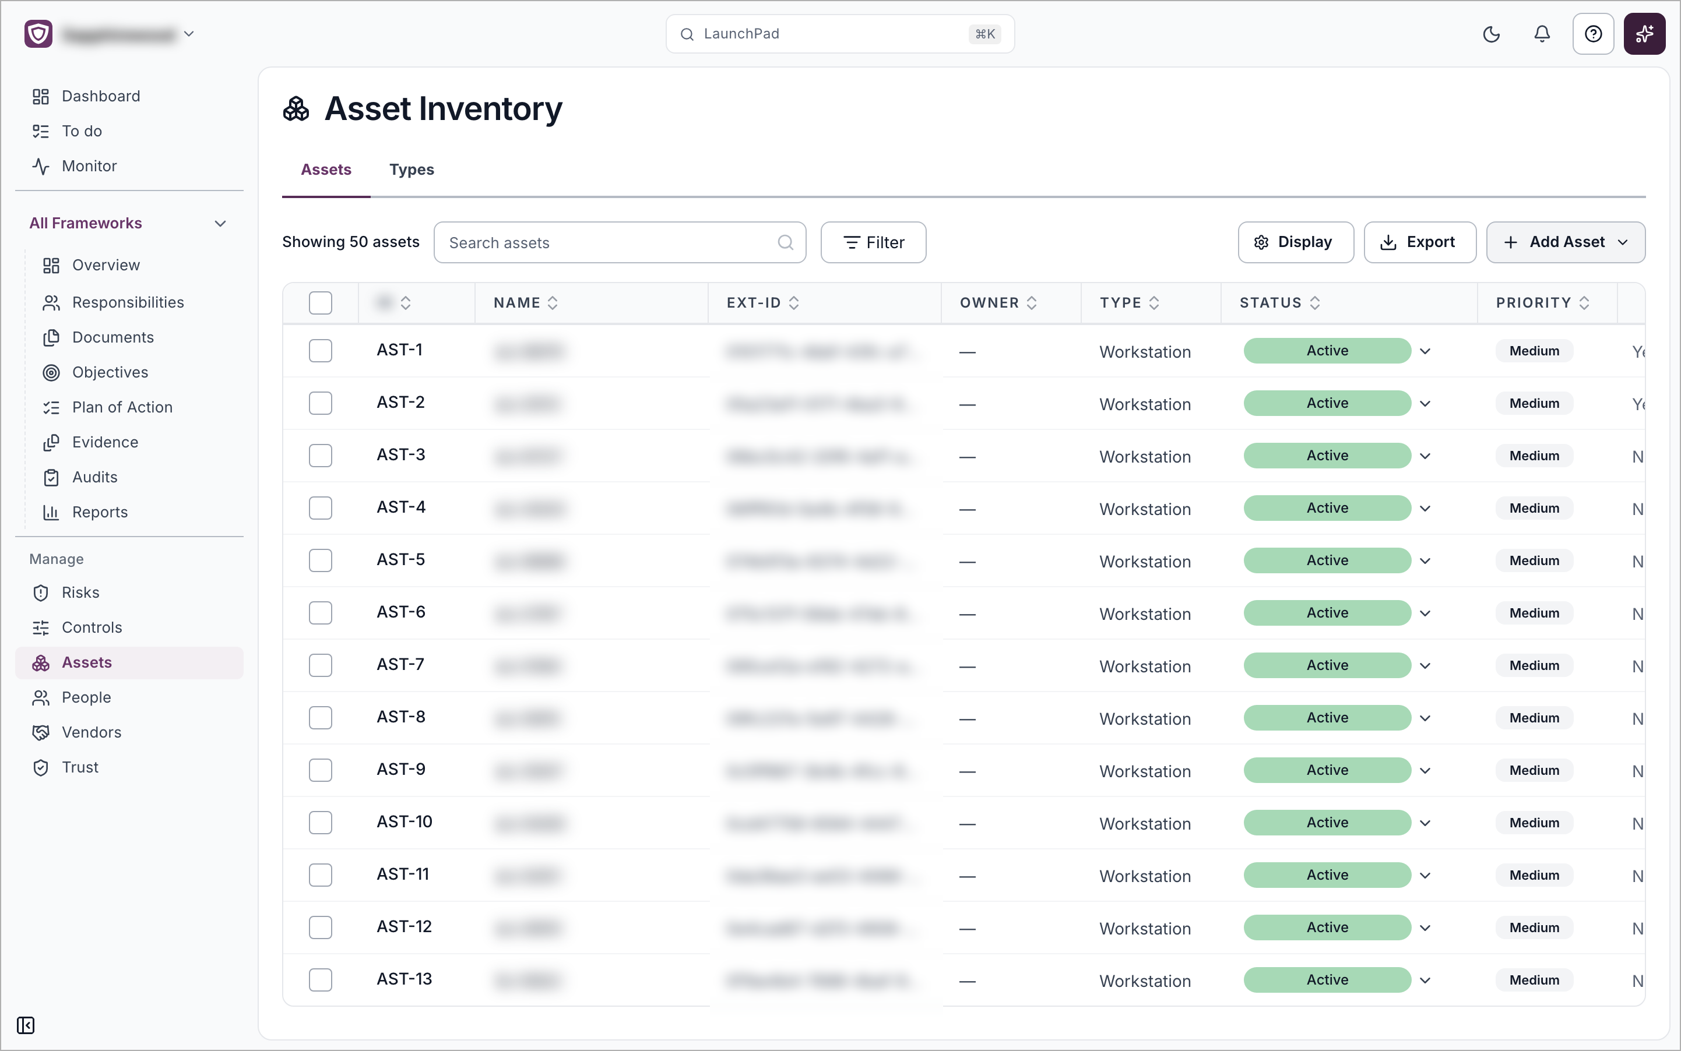Open the AST-5 asset row
This screenshot has height=1051, width=1681.
click(x=963, y=560)
